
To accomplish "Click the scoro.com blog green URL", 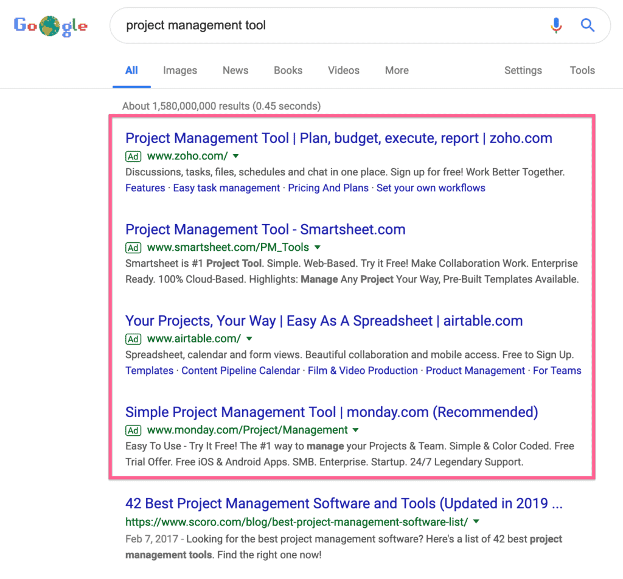I will tap(297, 522).
